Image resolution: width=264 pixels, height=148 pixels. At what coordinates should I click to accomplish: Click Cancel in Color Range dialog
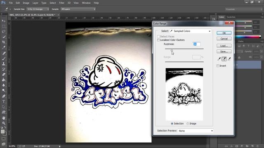[x=224, y=39]
